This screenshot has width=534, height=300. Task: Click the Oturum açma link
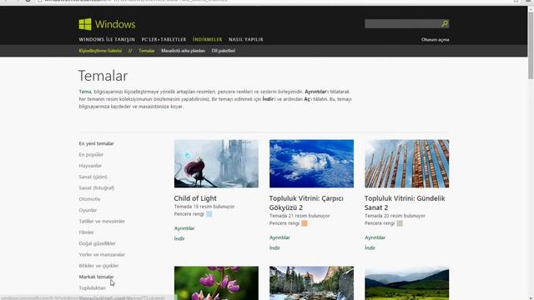coord(435,39)
